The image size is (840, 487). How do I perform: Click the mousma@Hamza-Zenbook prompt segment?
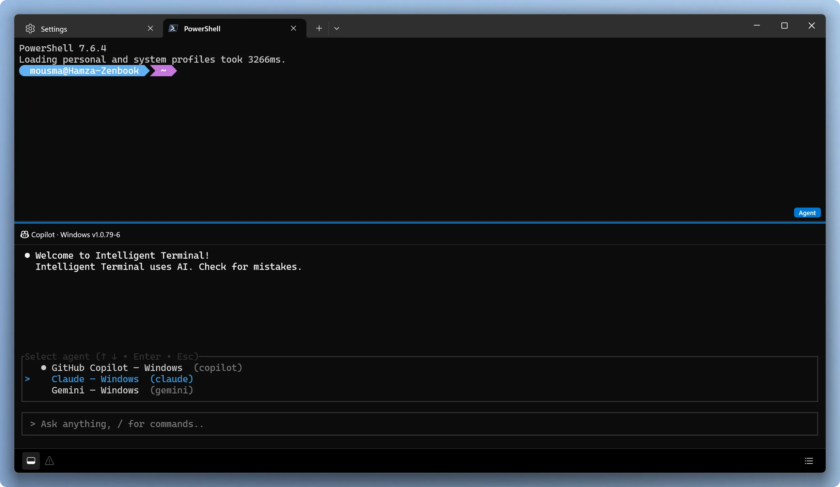coord(84,71)
